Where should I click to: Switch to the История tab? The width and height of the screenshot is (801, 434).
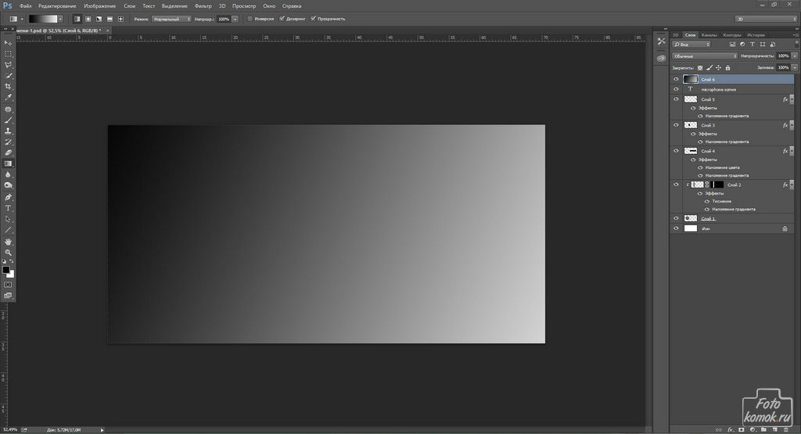[x=756, y=35]
